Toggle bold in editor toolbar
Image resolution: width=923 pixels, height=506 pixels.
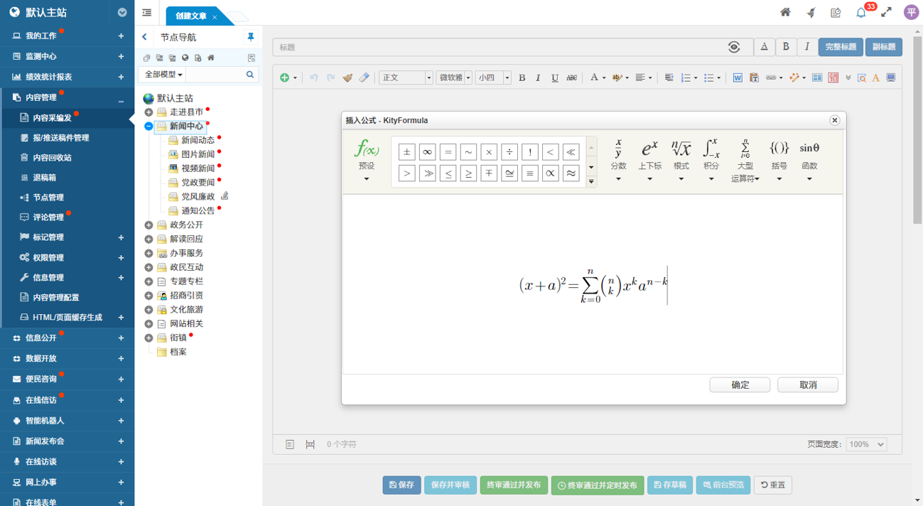[x=522, y=77]
